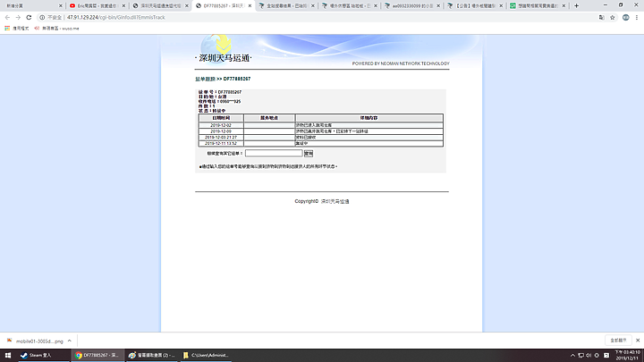Image resolution: width=644 pixels, height=362 pixels.
Task: Switch to the YouTube Eric tab
Action: click(97, 5)
